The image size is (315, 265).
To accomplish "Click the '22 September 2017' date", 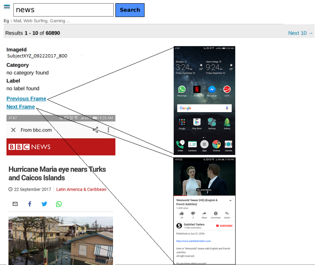I will click(33, 189).
